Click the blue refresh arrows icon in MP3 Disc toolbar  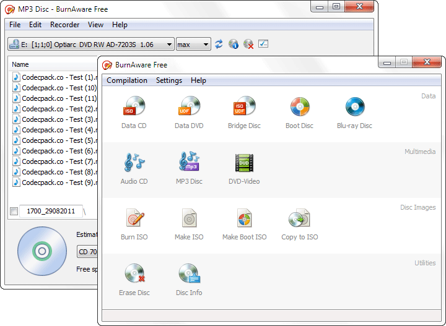tap(219, 44)
